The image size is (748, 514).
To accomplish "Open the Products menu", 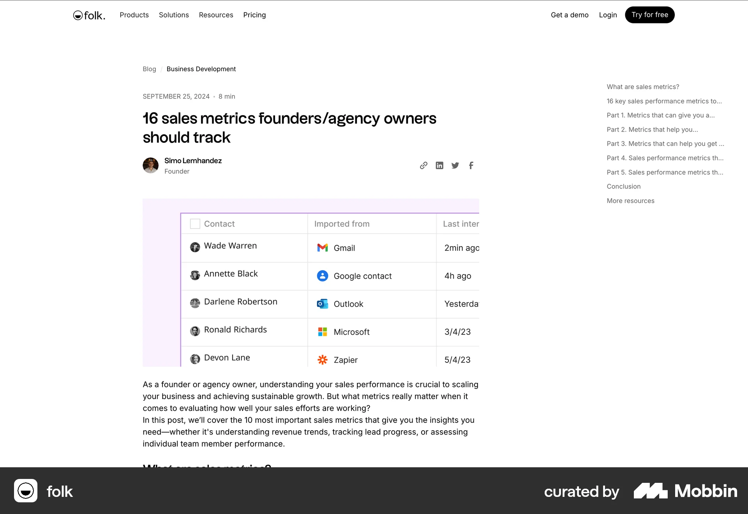I will (x=134, y=15).
